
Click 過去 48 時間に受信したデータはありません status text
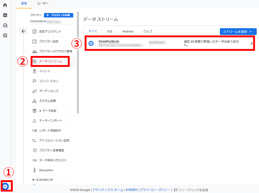[x=211, y=43]
